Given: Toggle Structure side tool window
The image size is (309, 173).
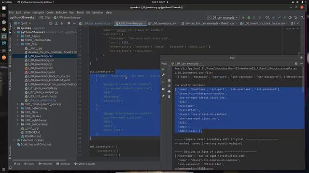Looking at the screenshot, I should pyautogui.click(x=10, y=45).
